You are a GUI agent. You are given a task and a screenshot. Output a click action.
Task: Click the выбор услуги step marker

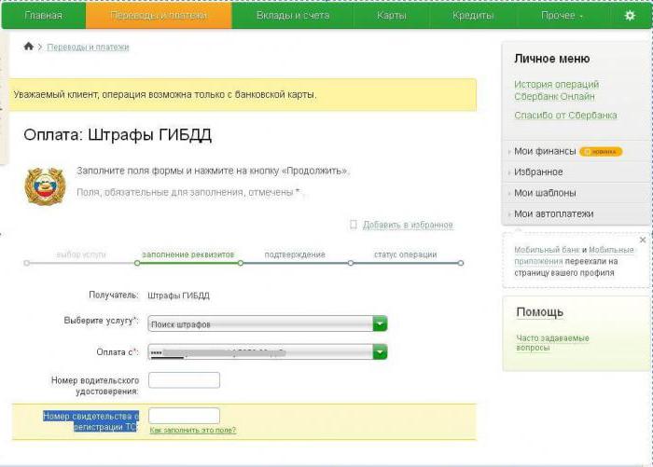tap(27, 263)
